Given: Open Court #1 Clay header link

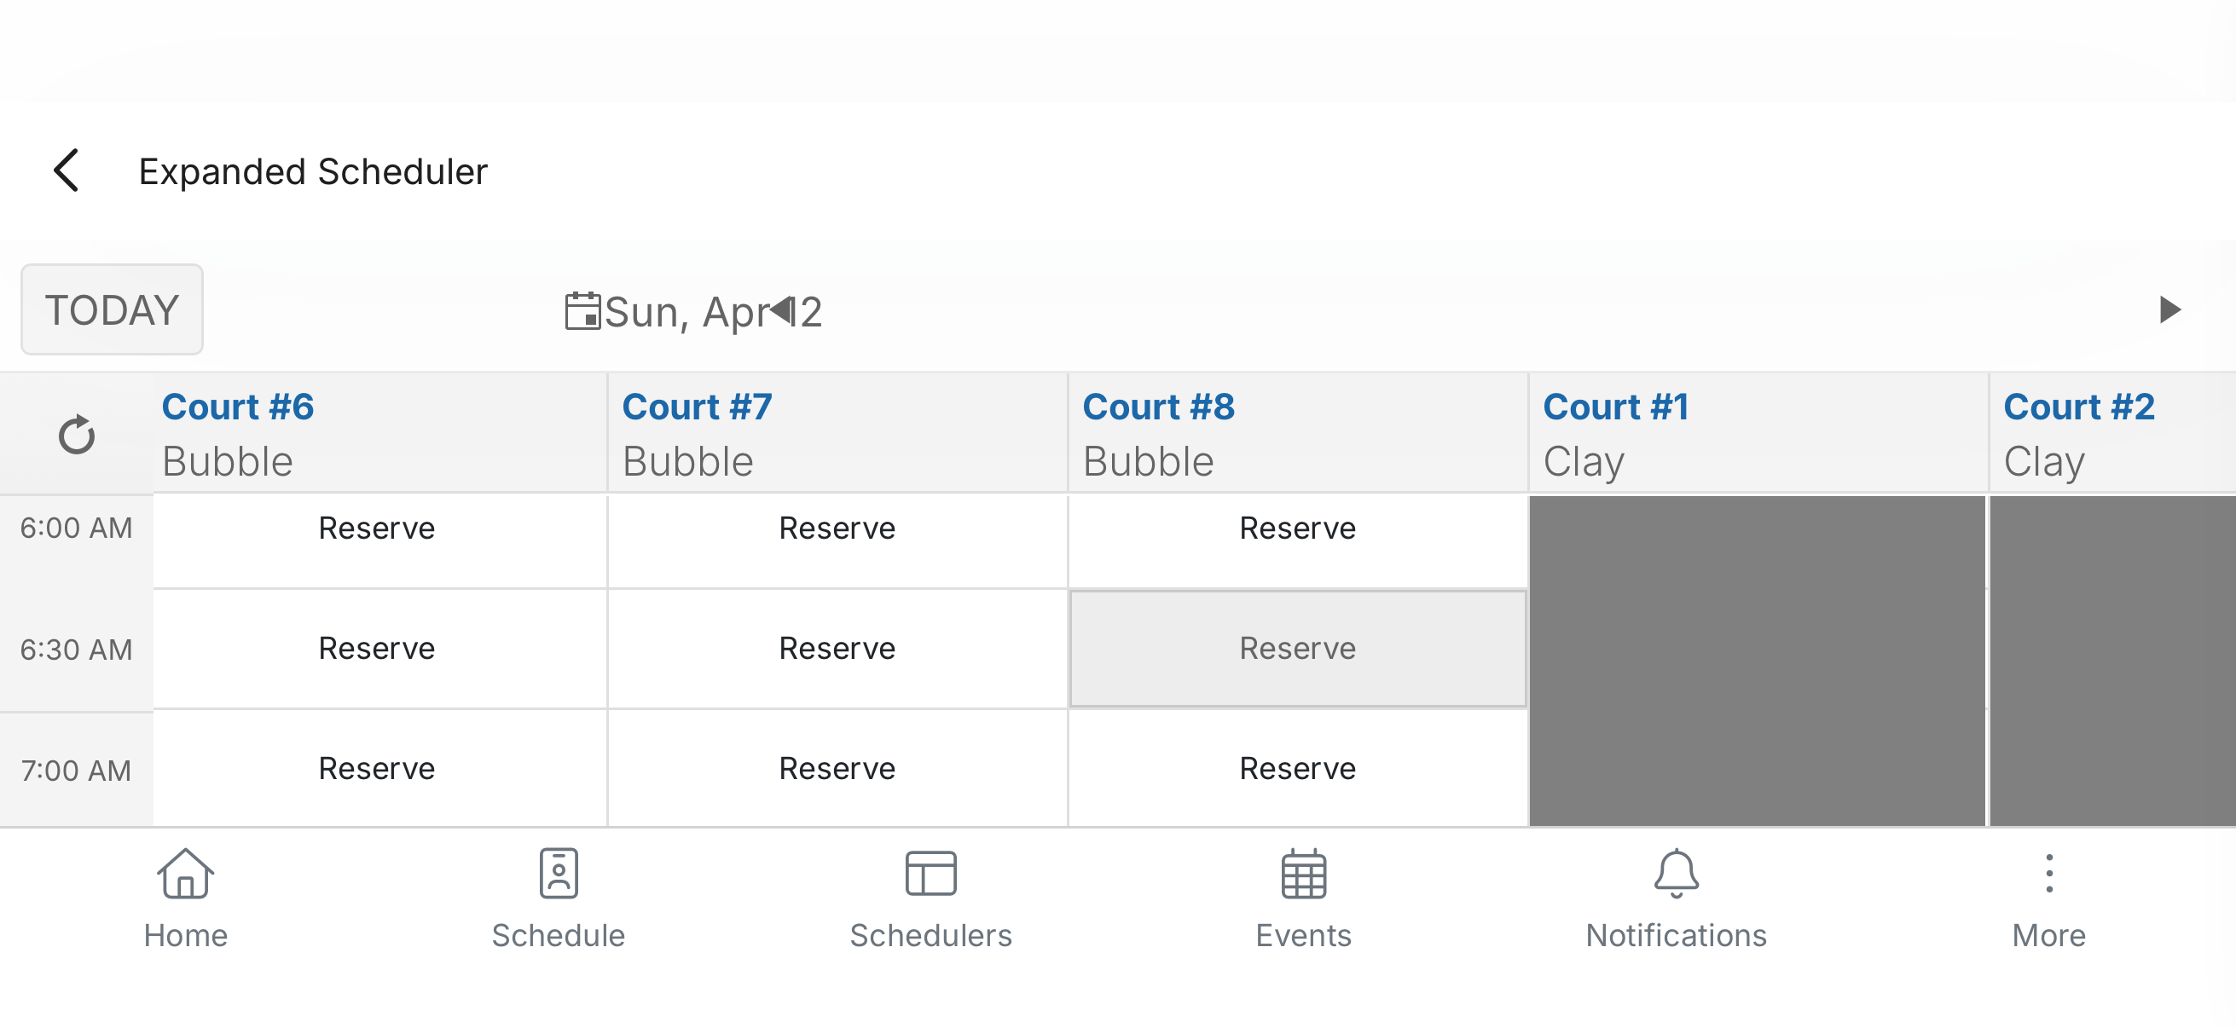Looking at the screenshot, I should click(x=1615, y=407).
